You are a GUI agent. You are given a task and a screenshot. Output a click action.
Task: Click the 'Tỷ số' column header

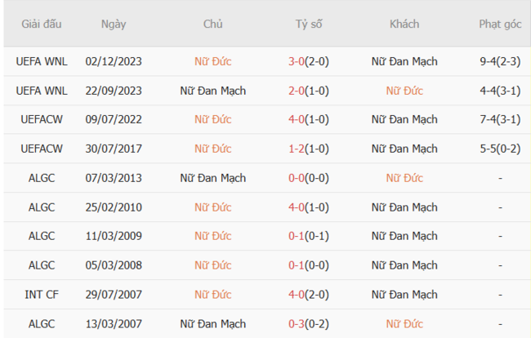pos(309,24)
